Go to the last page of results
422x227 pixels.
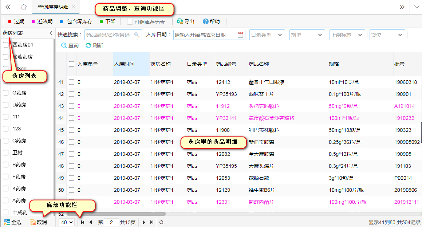(152, 222)
